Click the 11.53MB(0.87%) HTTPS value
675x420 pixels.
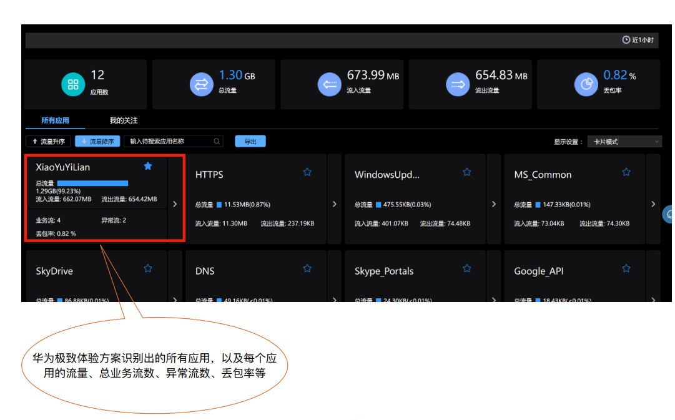pyautogui.click(x=247, y=205)
